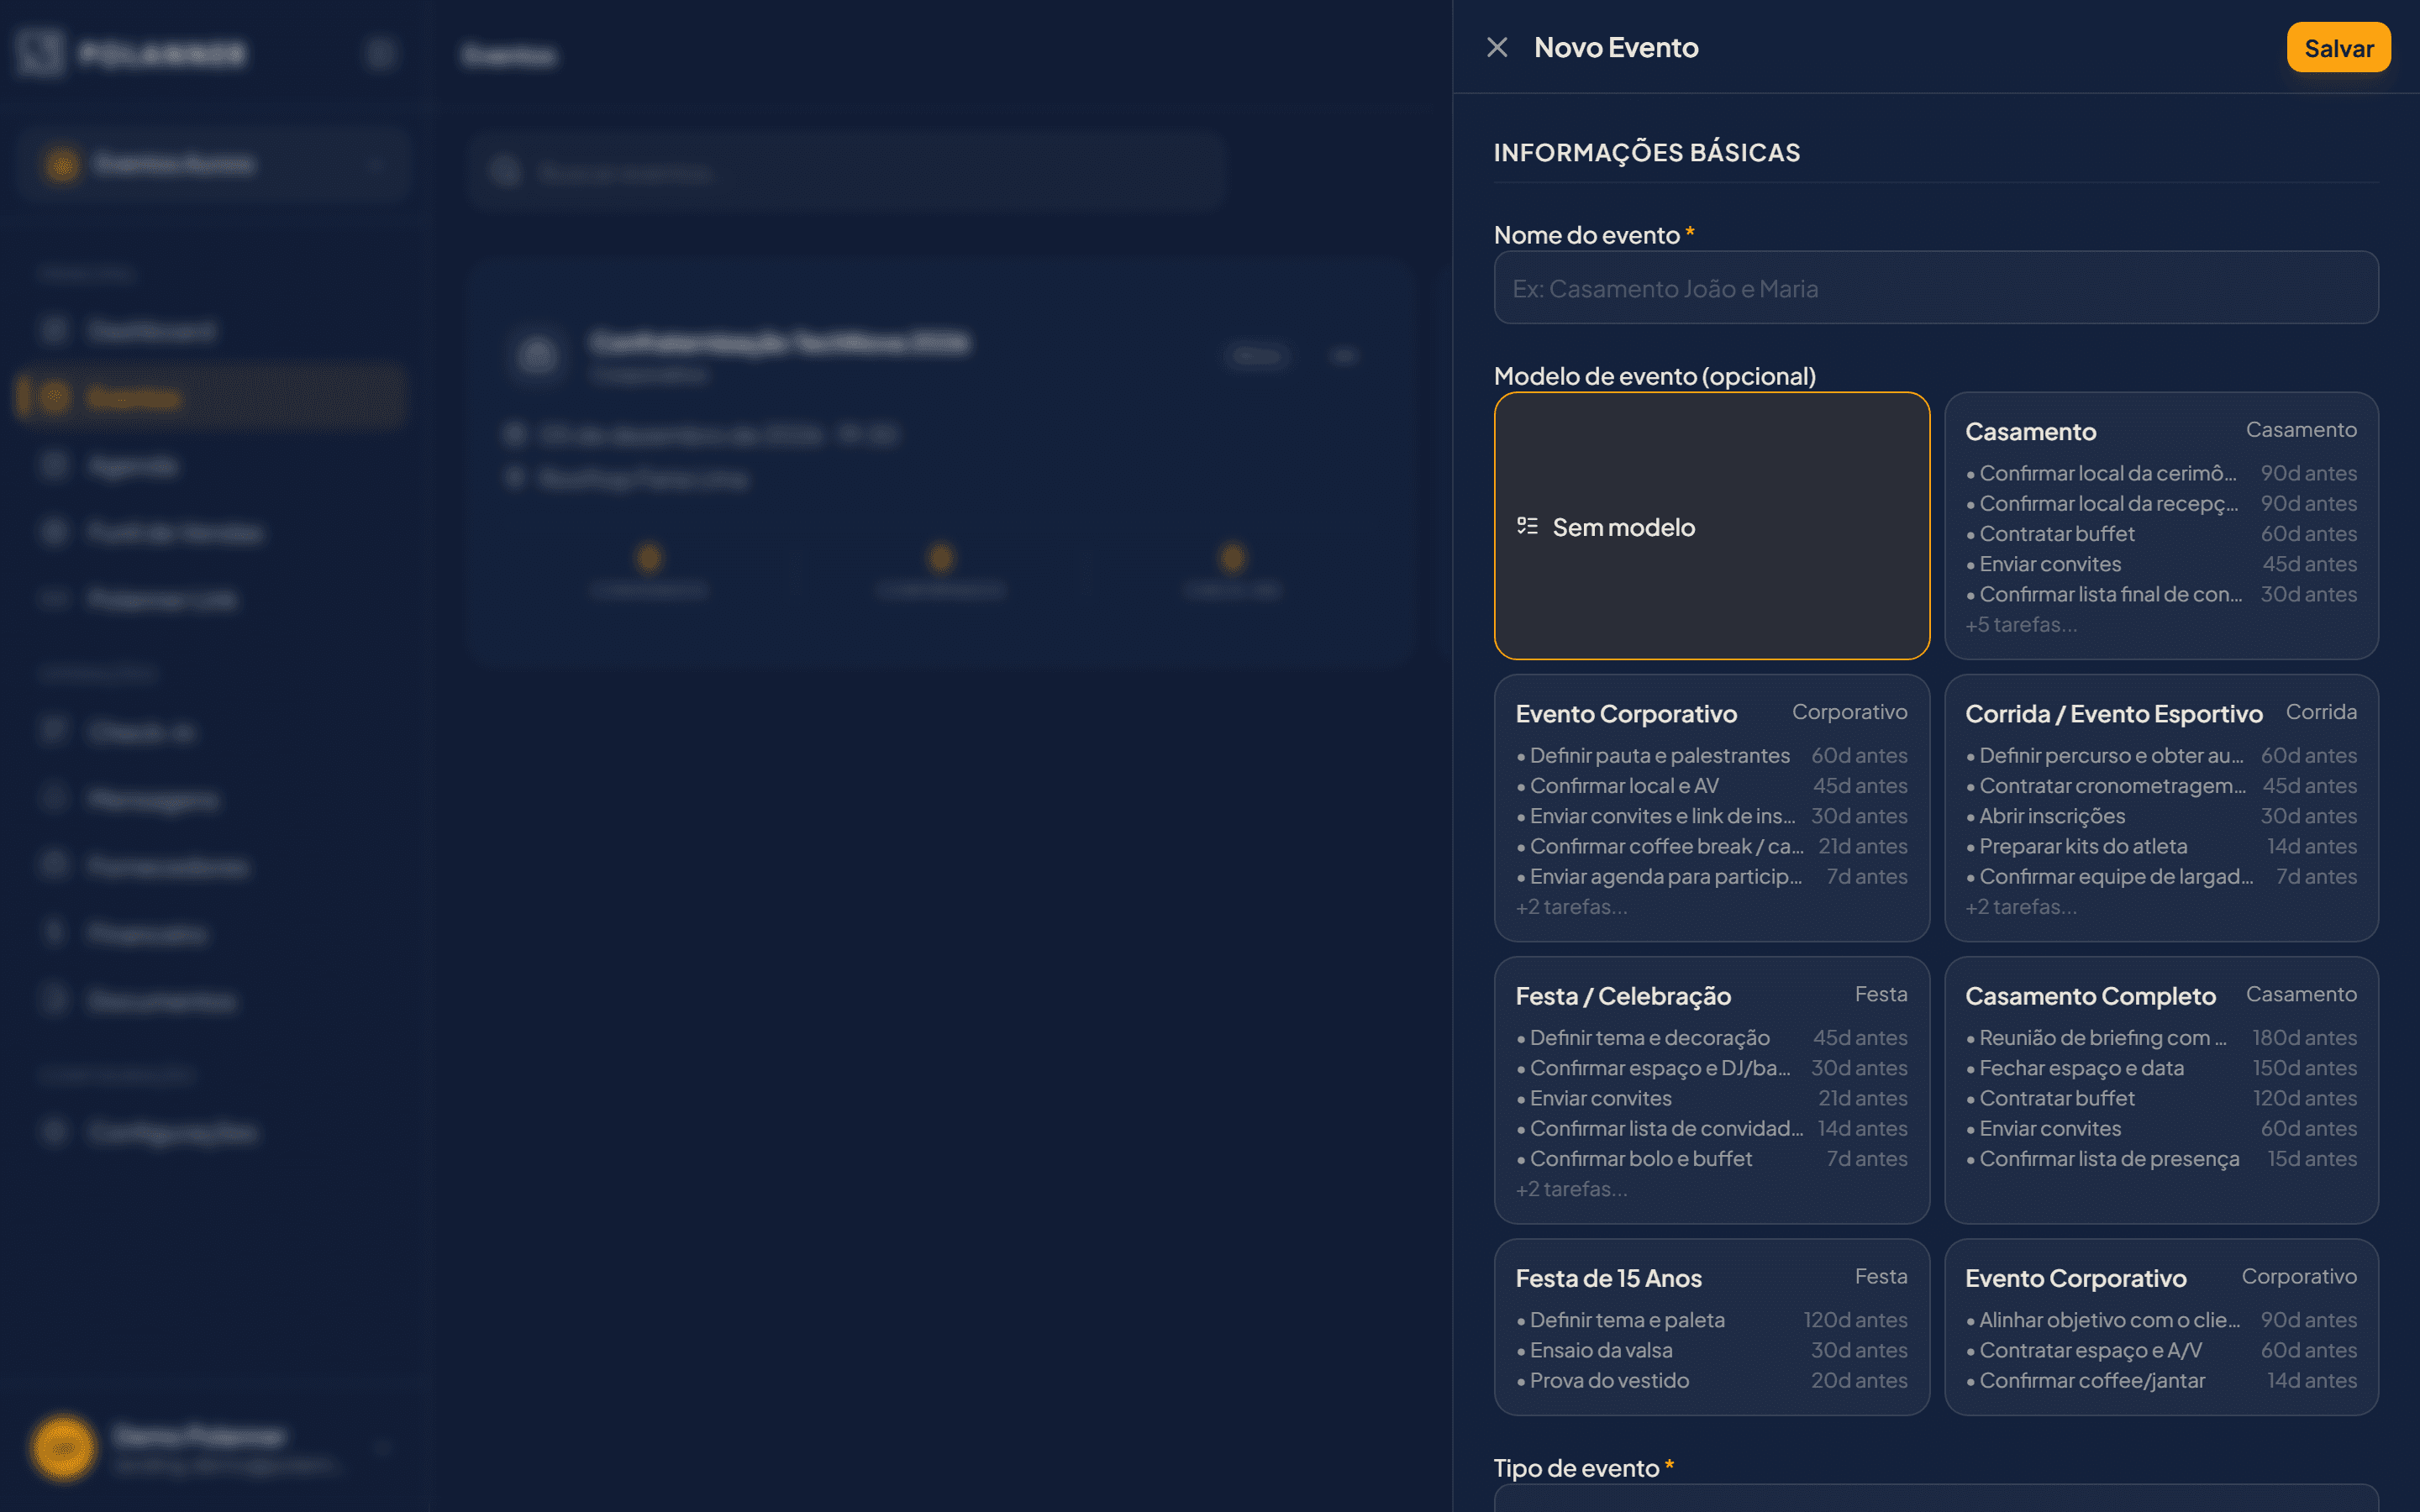This screenshot has width=2420, height=1512.
Task: Pick Evento Corporativo template with Alinhar objetivo
Action: click(x=2160, y=1327)
